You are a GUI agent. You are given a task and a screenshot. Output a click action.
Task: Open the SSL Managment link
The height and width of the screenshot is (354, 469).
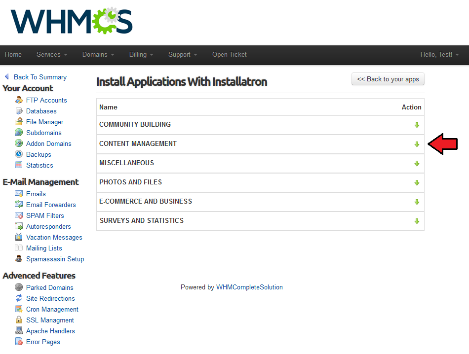[50, 320]
